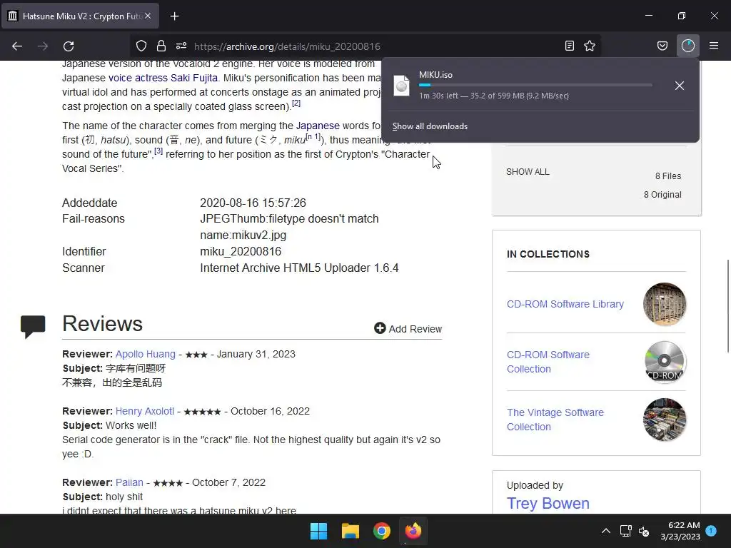Viewport: 731px width, 548px height.
Task: Open The Vintage Software Collection link
Action: click(x=555, y=420)
